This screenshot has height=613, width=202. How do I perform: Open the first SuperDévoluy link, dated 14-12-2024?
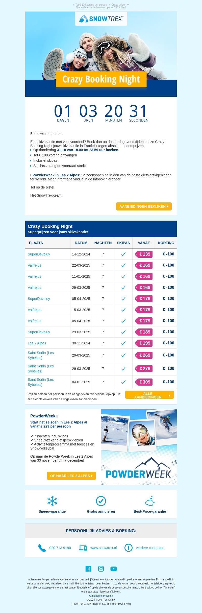click(39, 254)
